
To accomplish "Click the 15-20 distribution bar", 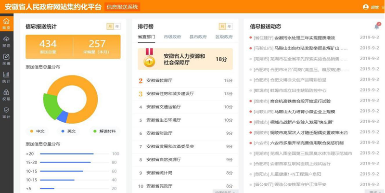I will click(65, 162).
